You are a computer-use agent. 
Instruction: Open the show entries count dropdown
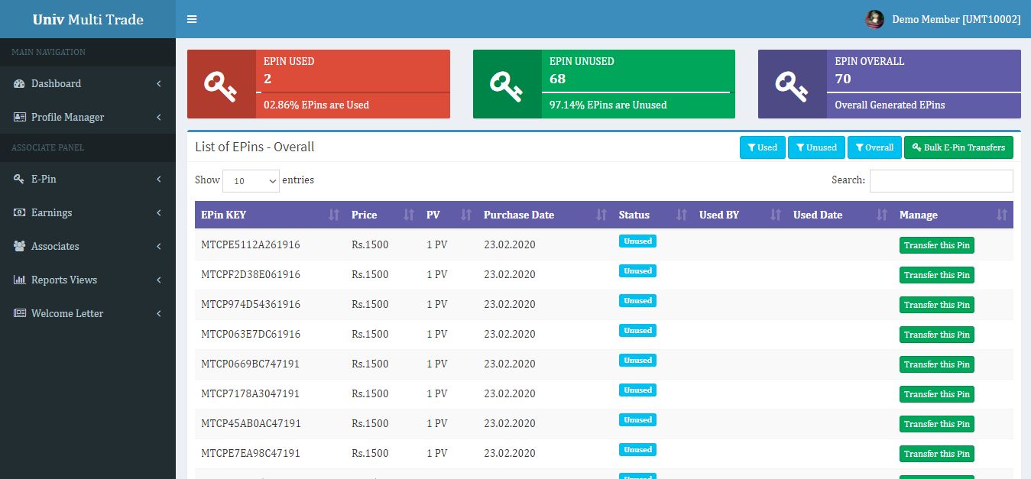pyautogui.click(x=251, y=181)
